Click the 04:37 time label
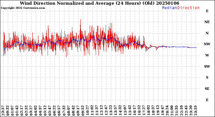The height and width of the screenshot is (117, 215). click(41, 111)
